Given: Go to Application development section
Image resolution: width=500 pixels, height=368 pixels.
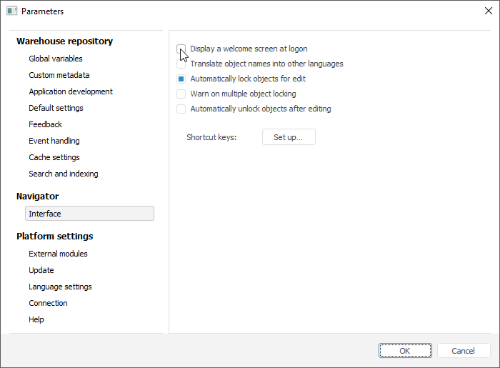Looking at the screenshot, I should tap(71, 91).
